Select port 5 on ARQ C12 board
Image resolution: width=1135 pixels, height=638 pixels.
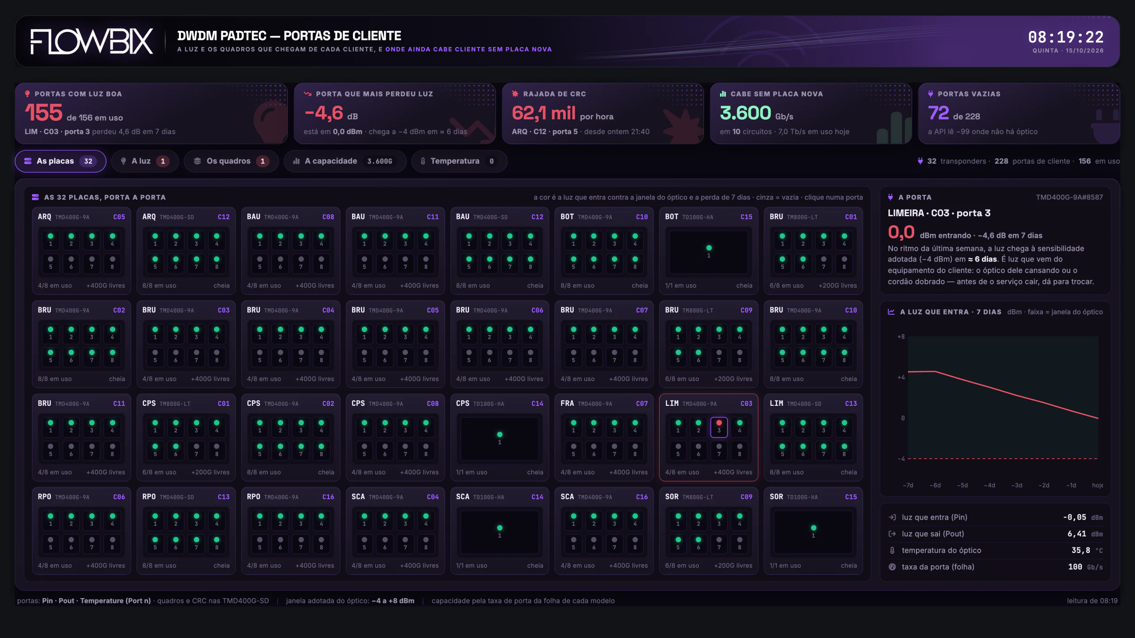pos(155,263)
